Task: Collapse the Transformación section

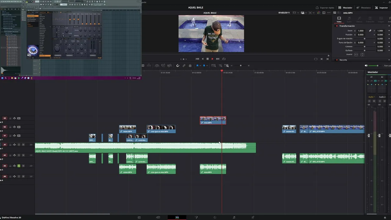Action: click(347, 26)
